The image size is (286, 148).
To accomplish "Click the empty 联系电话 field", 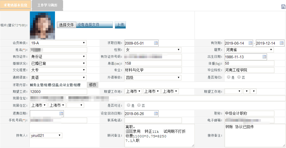I will (x=153, y=120).
